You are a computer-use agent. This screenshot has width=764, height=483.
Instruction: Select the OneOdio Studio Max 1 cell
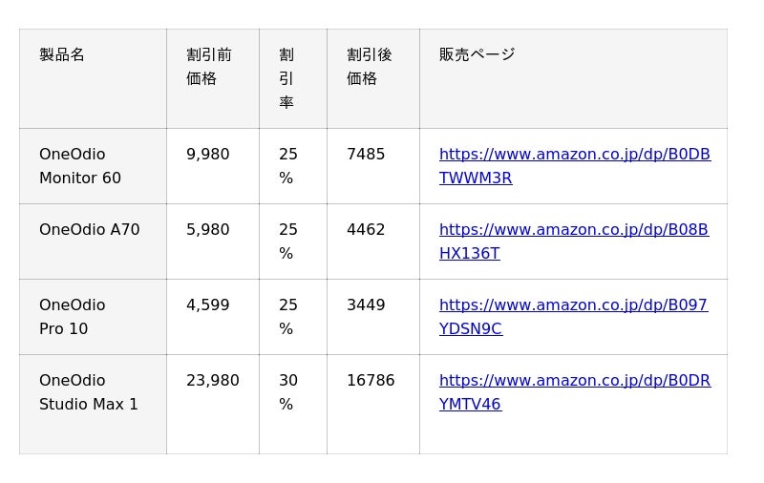[x=89, y=392]
